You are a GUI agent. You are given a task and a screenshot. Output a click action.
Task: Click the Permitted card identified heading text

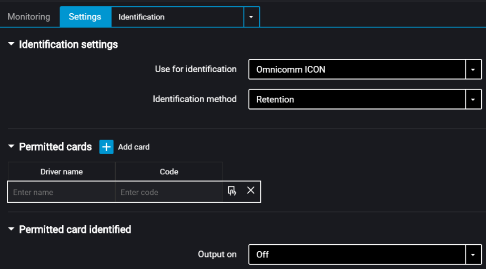[x=75, y=230]
